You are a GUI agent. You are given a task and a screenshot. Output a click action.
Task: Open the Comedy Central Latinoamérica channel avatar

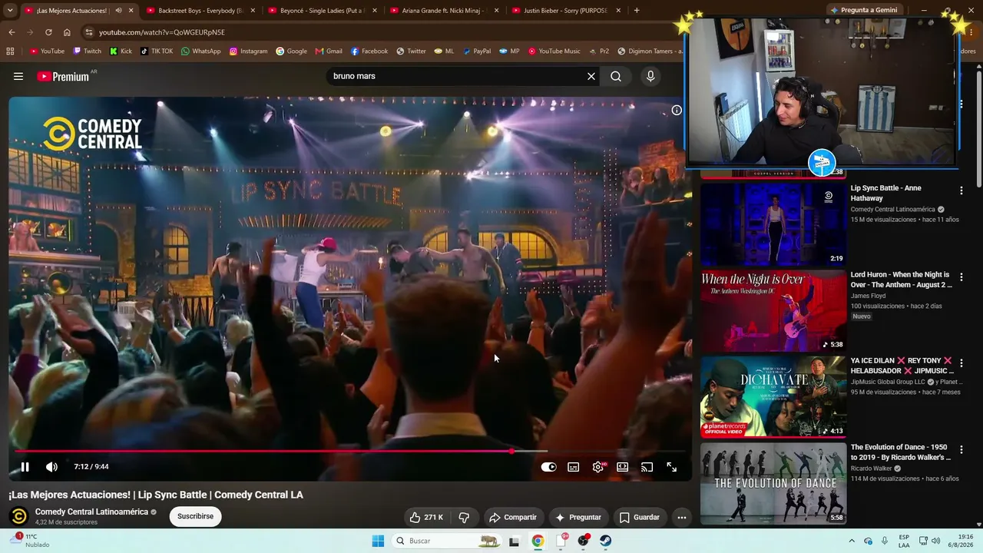19,516
